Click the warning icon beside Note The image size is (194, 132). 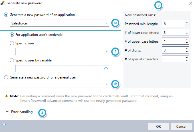coord(6,96)
